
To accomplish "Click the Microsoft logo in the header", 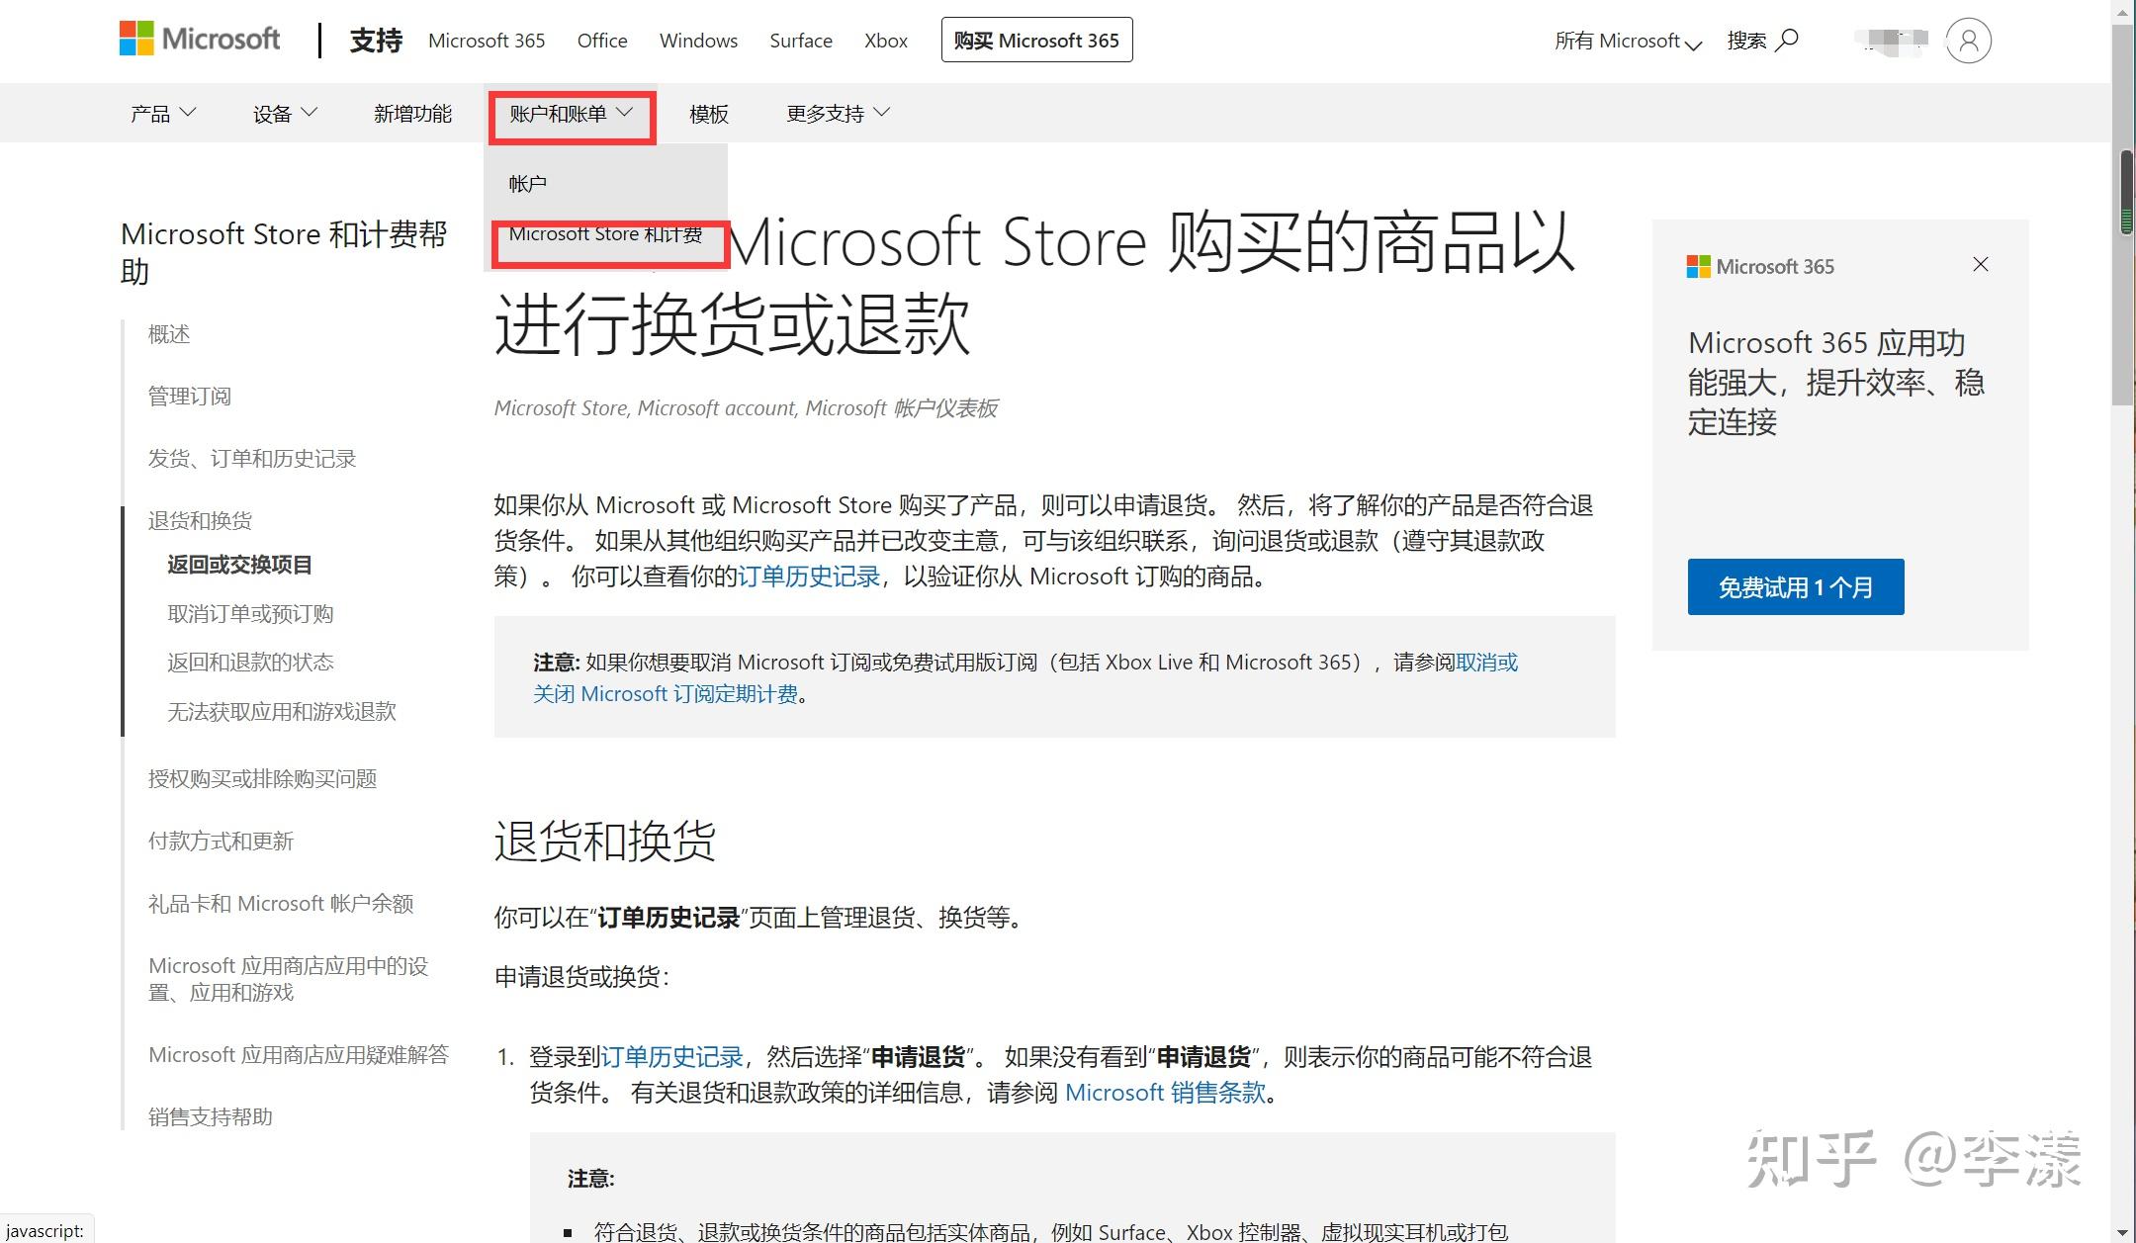I will click(200, 40).
